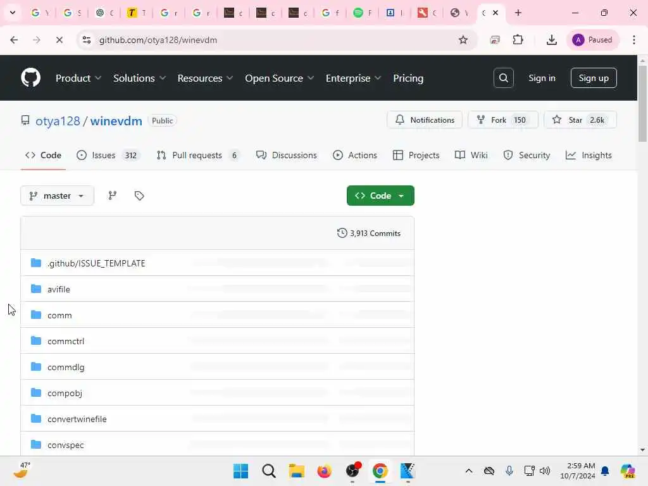Viewport: 648px width, 486px height.
Task: Open Chrome extensions puzzle icon
Action: coord(518,40)
